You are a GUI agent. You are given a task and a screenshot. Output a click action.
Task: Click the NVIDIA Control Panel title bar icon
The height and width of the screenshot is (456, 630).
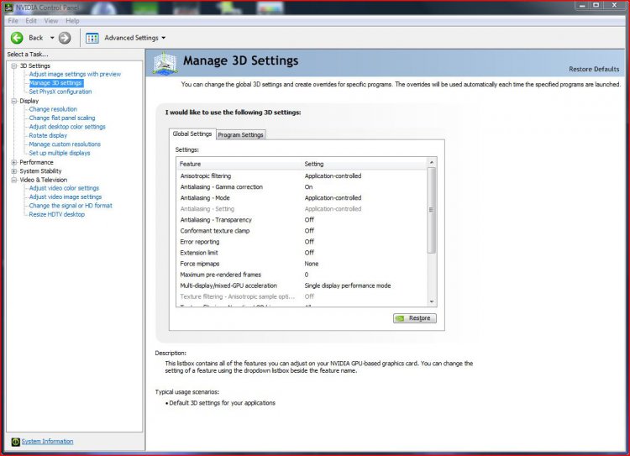pos(8,8)
